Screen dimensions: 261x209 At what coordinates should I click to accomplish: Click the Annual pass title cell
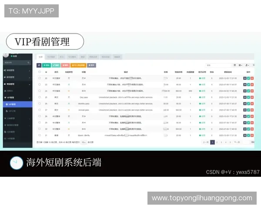tap(84, 110)
